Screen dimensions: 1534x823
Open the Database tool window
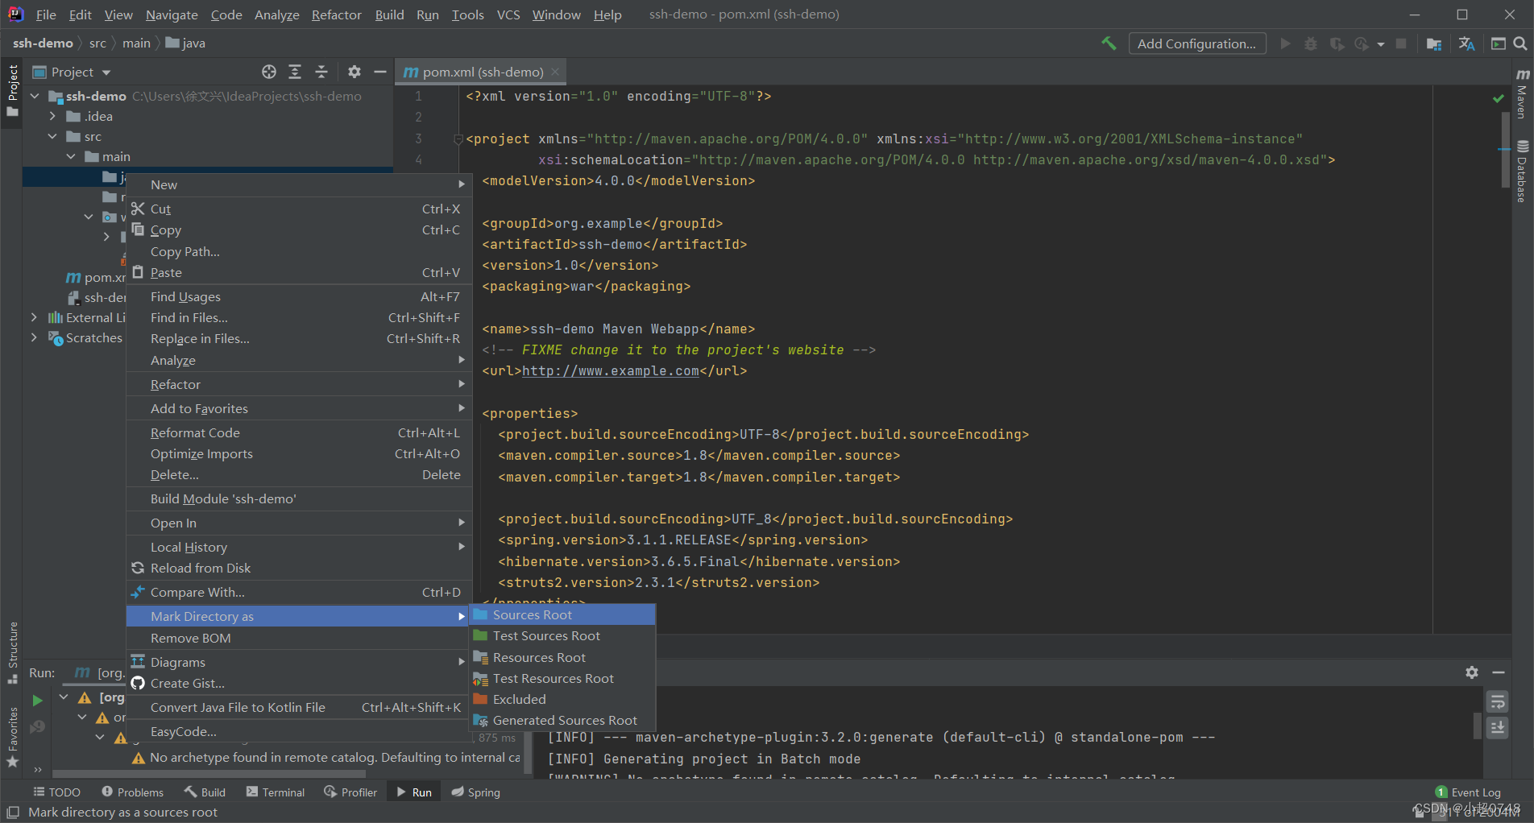[x=1522, y=172]
